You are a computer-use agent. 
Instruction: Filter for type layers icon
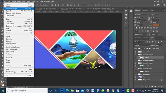tap(153, 42)
